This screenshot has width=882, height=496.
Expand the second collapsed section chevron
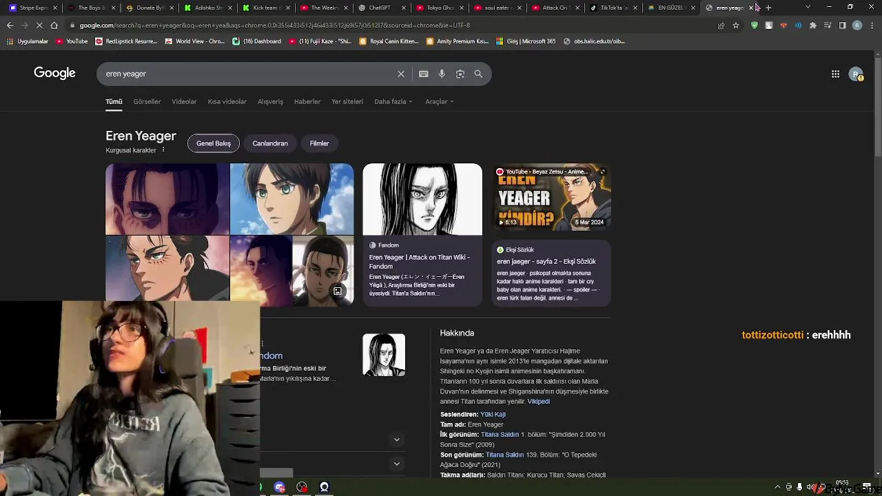click(397, 464)
